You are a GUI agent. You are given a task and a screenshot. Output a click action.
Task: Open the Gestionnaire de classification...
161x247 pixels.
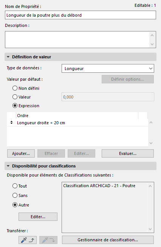[108, 240]
